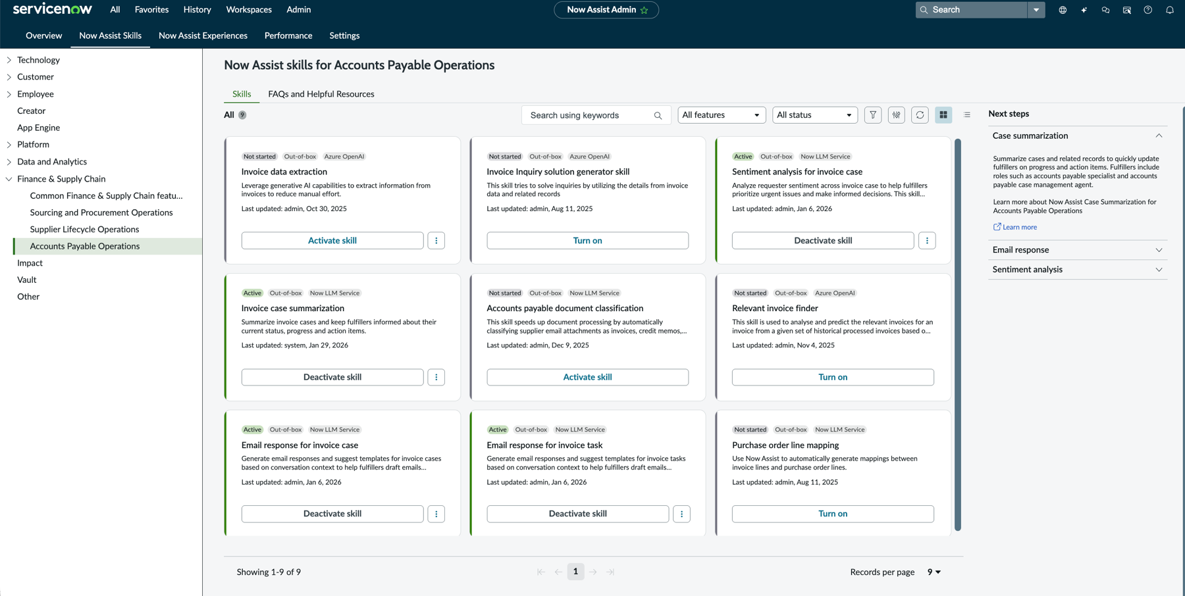Screen dimensions: 1185x596
Task: Switch to the Overview tab
Action: click(x=43, y=36)
